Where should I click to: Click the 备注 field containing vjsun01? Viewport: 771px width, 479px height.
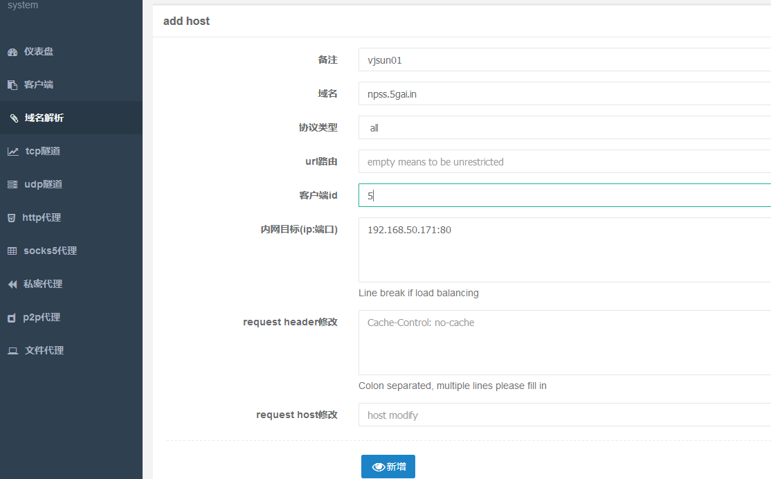564,60
